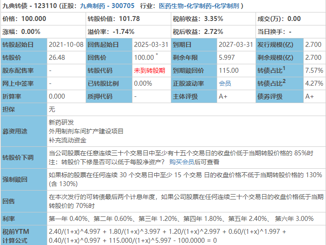The height and width of the screenshot is (245, 326).
Task: Click the 涨幅 value 0.00%
Action: (31, 32)
